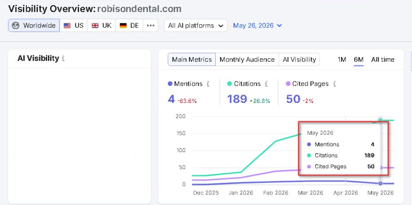This screenshot has height=205, width=412.
Task: Switch region to DE
Action: [x=129, y=26]
